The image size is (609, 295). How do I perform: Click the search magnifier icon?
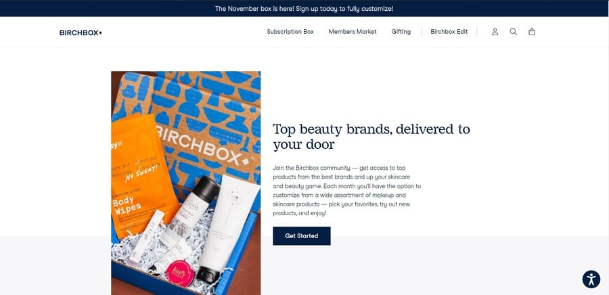(513, 32)
